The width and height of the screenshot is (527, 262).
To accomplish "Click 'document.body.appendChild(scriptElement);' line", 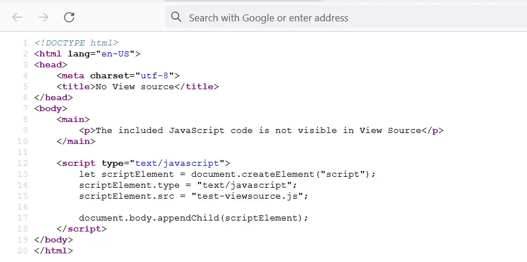I will point(194,218).
